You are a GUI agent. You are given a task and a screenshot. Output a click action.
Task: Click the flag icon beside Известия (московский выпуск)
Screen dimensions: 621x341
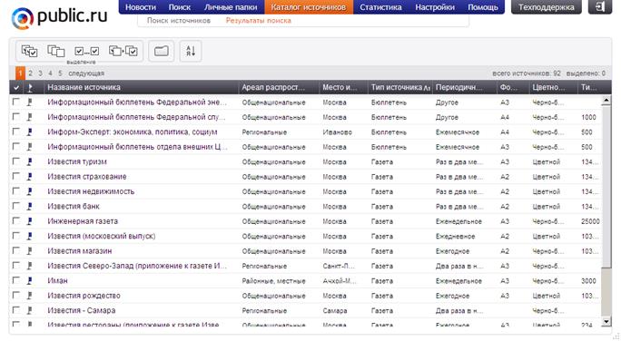coord(30,236)
